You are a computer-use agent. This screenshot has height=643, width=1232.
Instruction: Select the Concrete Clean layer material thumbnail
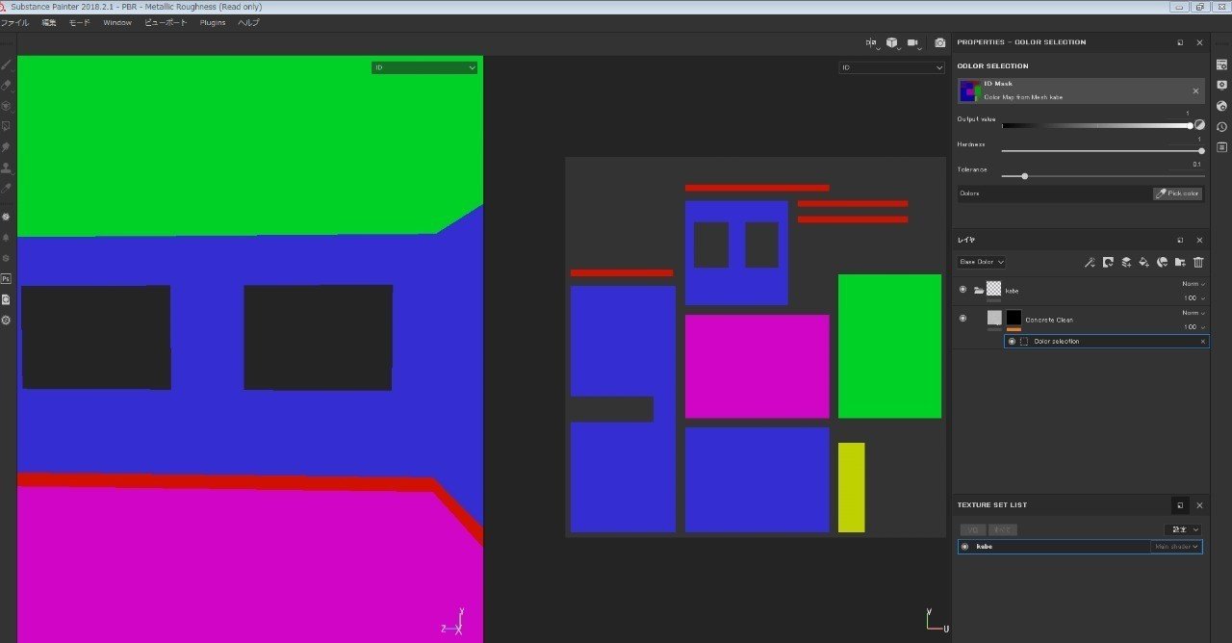(x=994, y=318)
